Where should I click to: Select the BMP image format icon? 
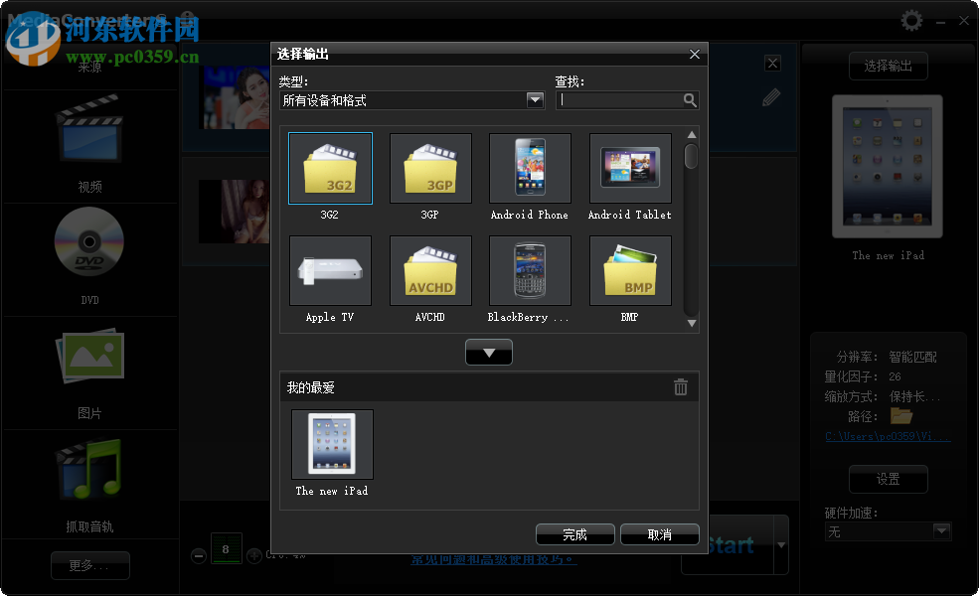coord(629,270)
